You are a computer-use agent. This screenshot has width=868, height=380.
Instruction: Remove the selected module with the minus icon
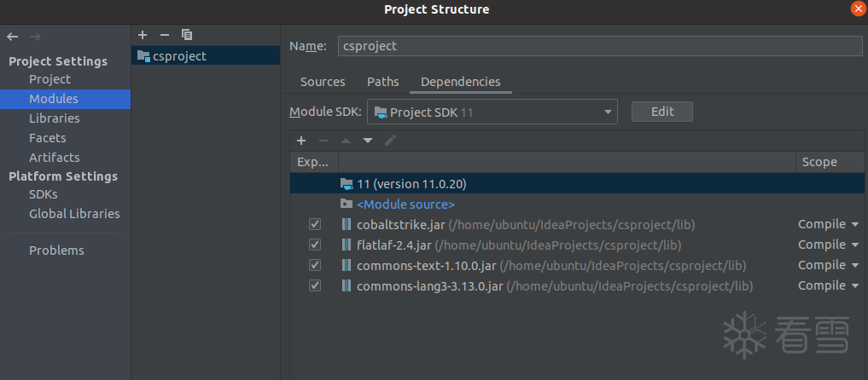point(164,35)
